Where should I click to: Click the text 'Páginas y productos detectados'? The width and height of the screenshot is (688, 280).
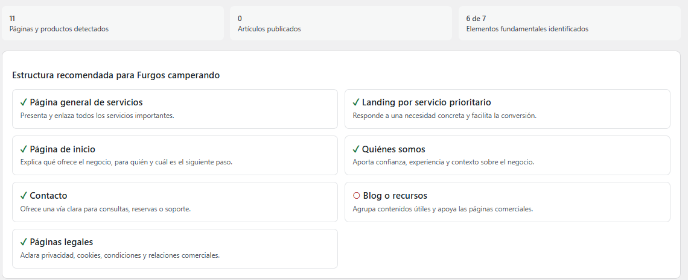59,29
